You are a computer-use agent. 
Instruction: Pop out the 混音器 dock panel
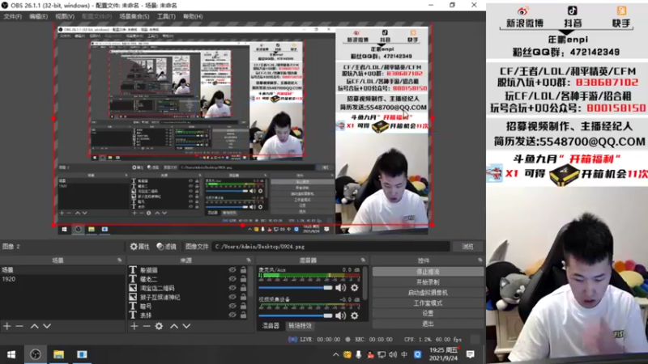(363, 260)
